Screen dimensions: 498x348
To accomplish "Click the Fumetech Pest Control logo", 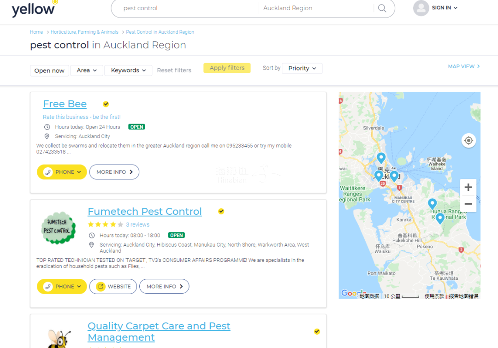I will pos(58,228).
